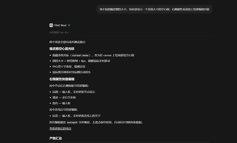Screen dimensions: 237x143
Task: Click the heading 右侧属性快捷编辑
Action: pyautogui.click(x=62, y=79)
